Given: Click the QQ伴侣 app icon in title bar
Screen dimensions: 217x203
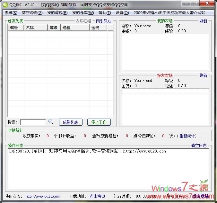Looking at the screenshot, I should point(5,4).
